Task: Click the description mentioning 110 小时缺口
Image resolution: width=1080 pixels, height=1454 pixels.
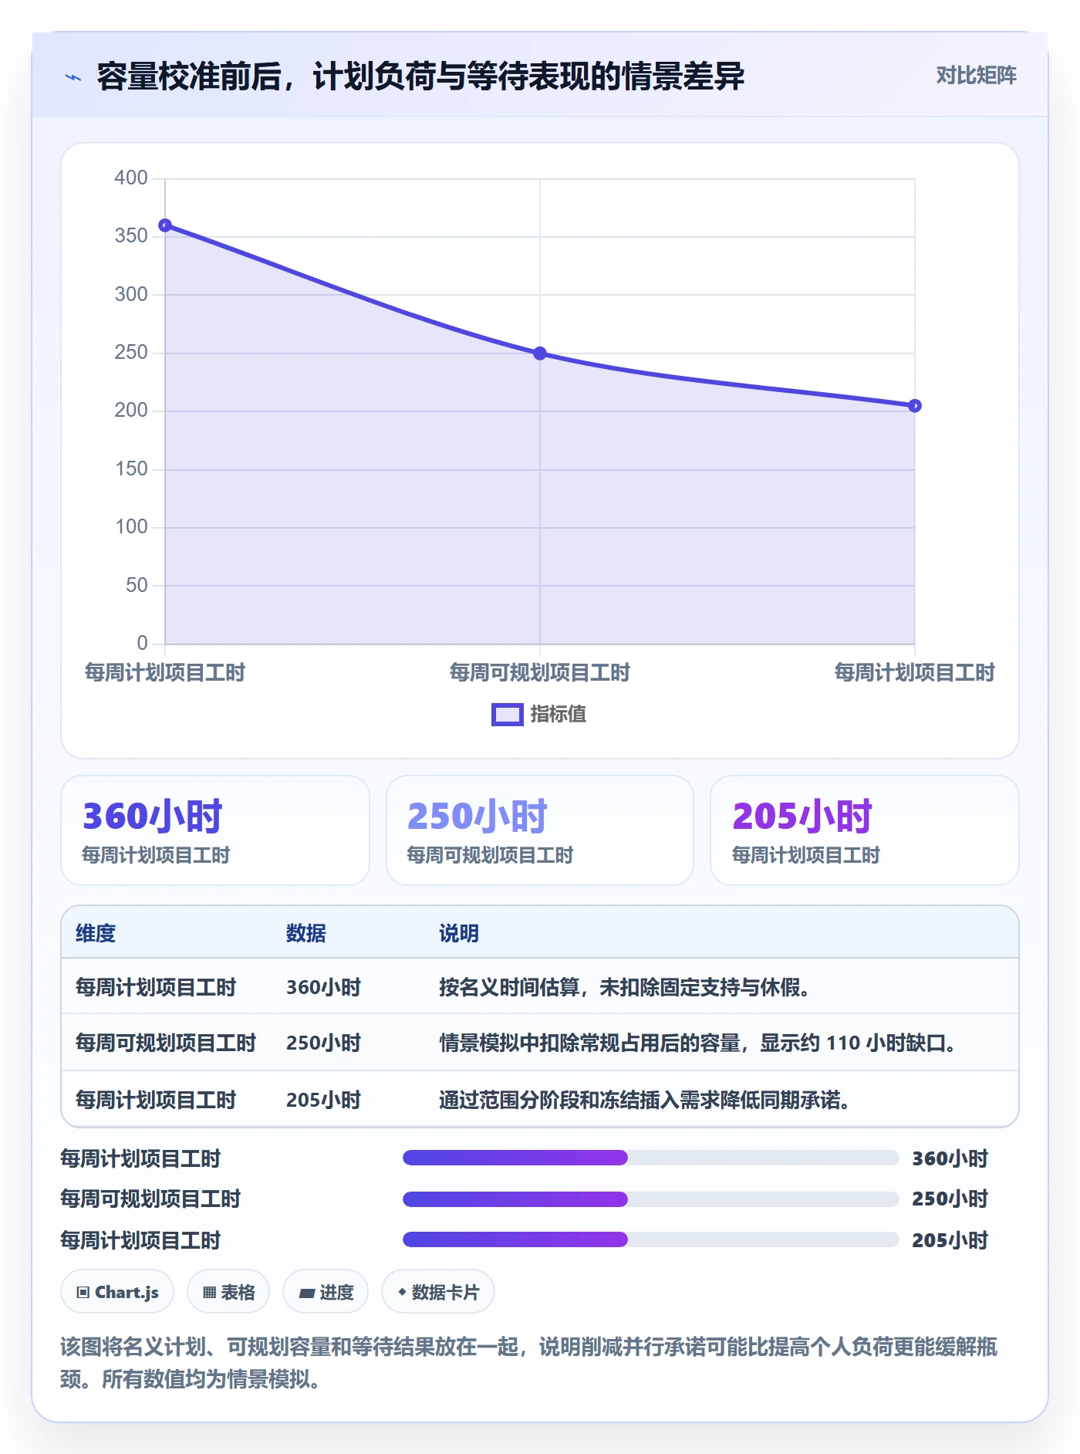Action: [698, 1043]
